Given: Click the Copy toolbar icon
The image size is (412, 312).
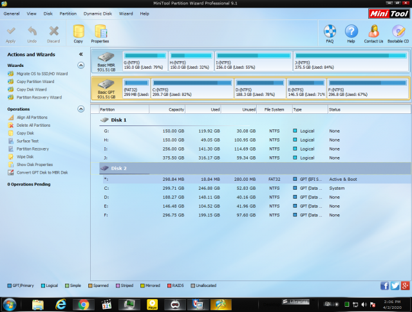Looking at the screenshot, I should pyautogui.click(x=78, y=32).
